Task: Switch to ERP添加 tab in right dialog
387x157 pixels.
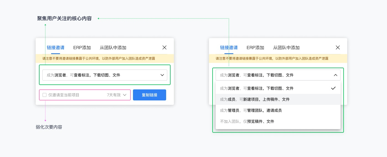Action: (x=255, y=47)
